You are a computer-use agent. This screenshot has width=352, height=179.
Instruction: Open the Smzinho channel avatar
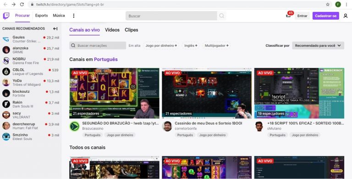(x=6, y=136)
